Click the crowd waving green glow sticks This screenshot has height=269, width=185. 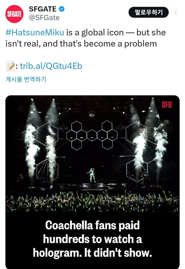(92, 200)
